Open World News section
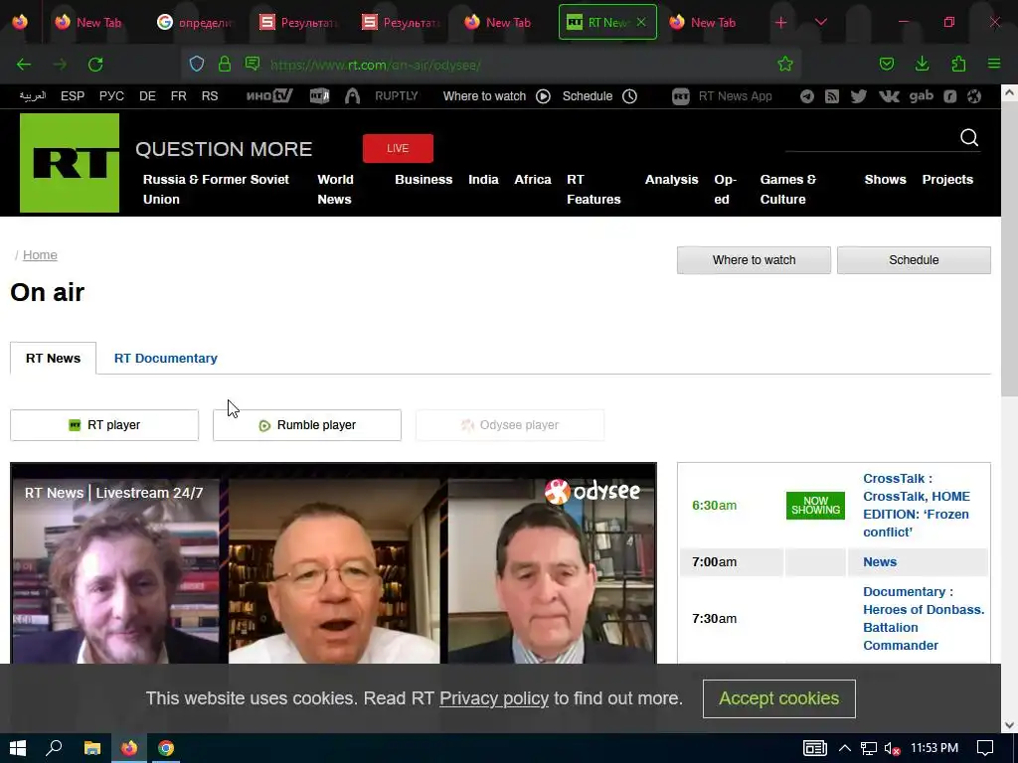This screenshot has width=1018, height=763. (335, 190)
